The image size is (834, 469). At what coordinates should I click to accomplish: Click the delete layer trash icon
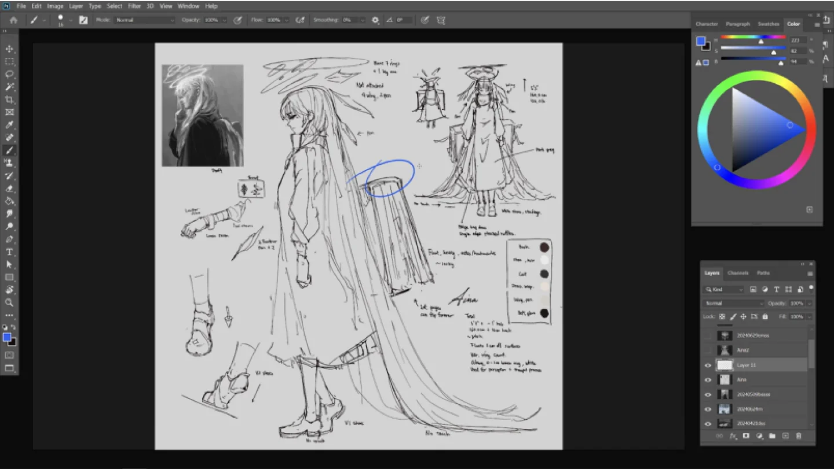pyautogui.click(x=799, y=436)
